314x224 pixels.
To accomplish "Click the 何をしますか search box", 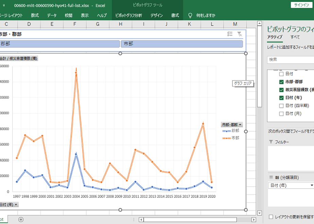I will point(206,15).
